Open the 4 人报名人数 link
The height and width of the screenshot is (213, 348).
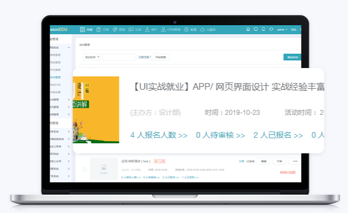click(x=159, y=135)
